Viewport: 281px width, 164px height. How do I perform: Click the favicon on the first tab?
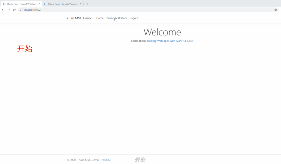coord(4,4)
